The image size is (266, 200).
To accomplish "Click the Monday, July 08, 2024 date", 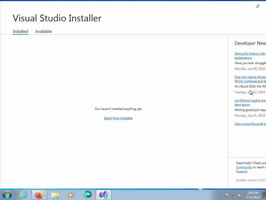I will (250, 69).
